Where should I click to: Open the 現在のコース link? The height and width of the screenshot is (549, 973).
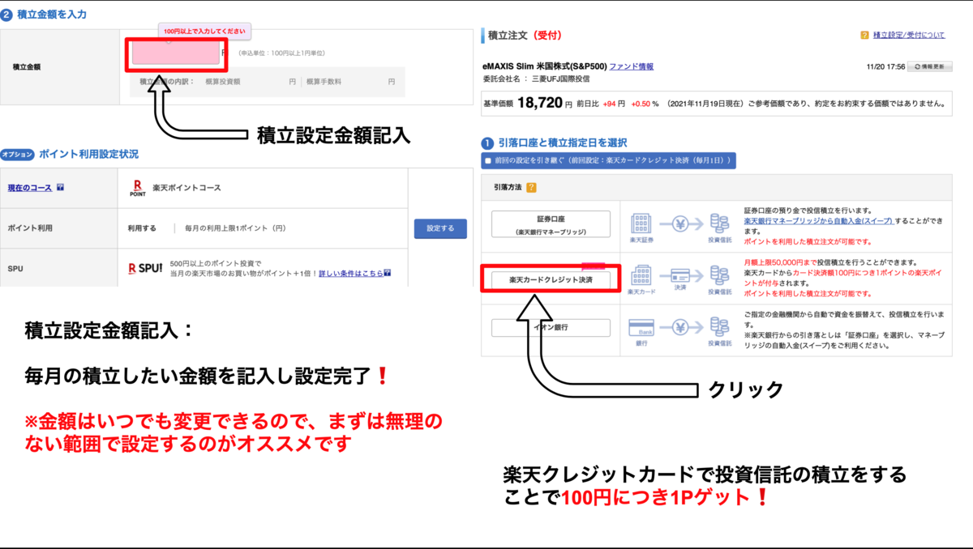[30, 188]
